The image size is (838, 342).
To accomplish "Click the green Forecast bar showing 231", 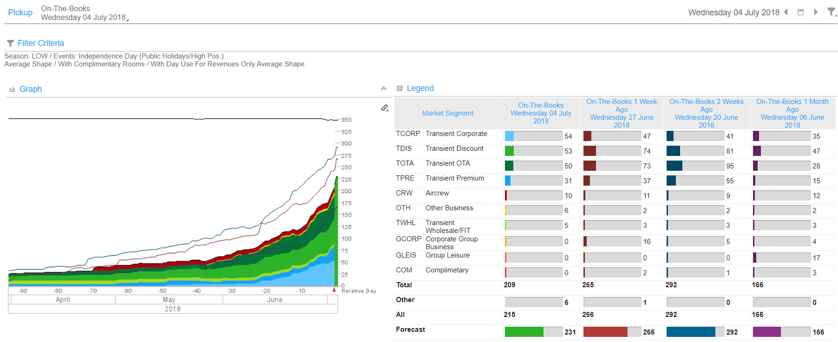I will point(524,332).
